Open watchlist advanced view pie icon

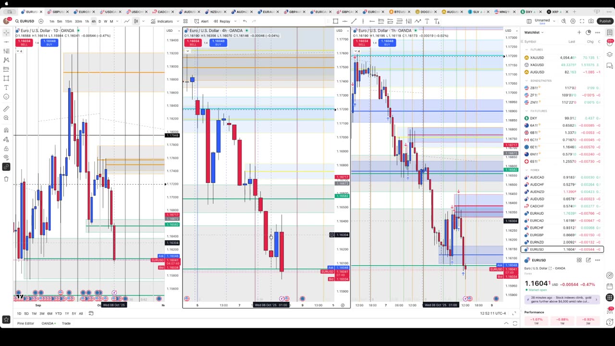pos(588,32)
